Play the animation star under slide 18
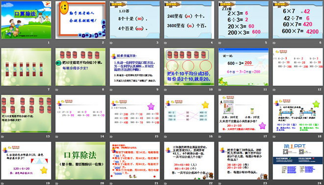The height and width of the screenshot is (185, 324). (274, 137)
